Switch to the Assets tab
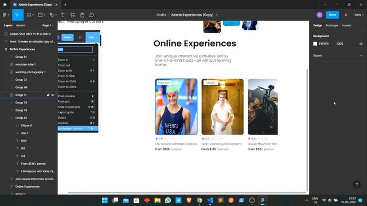 21,25
